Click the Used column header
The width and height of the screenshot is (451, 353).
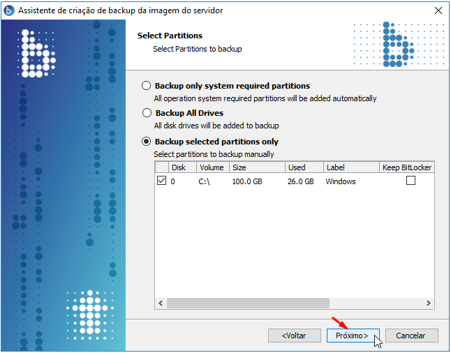pyautogui.click(x=304, y=167)
